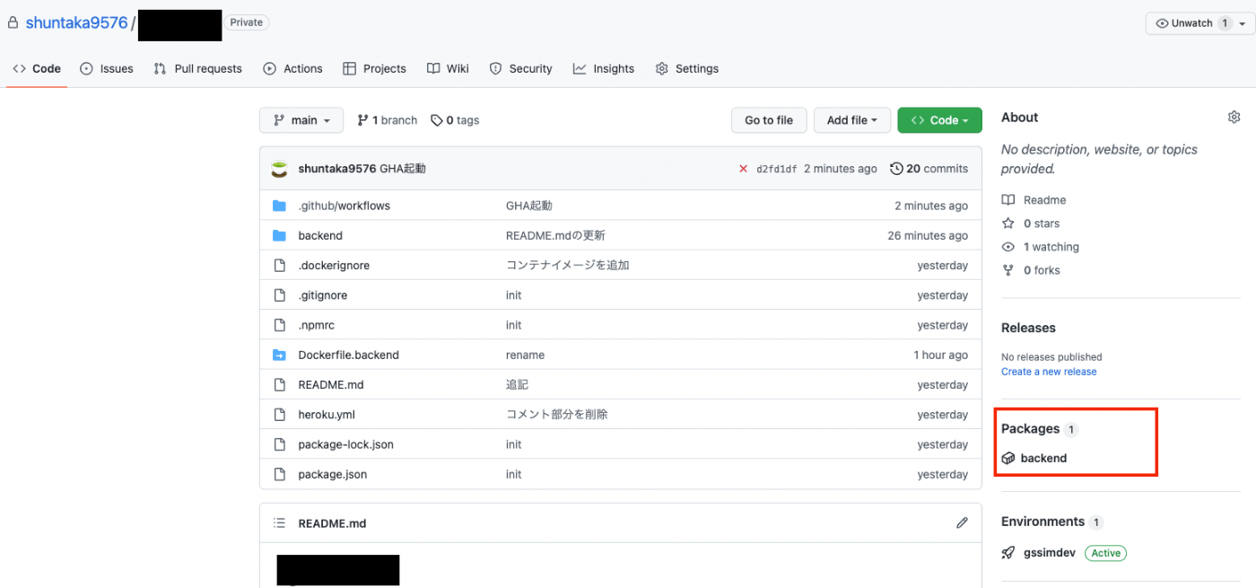Open the Code tab

pyautogui.click(x=37, y=68)
